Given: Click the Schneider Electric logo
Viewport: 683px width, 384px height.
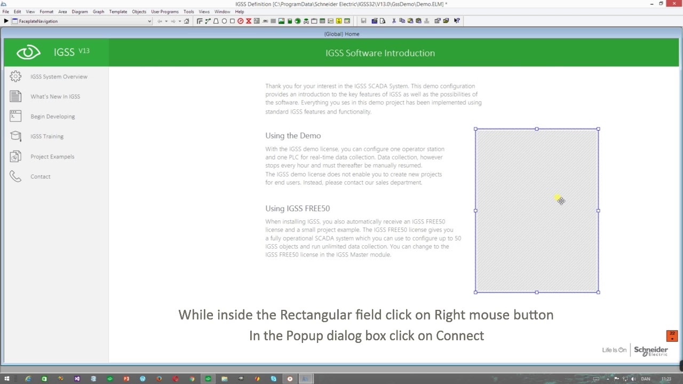Looking at the screenshot, I should coord(650,350).
